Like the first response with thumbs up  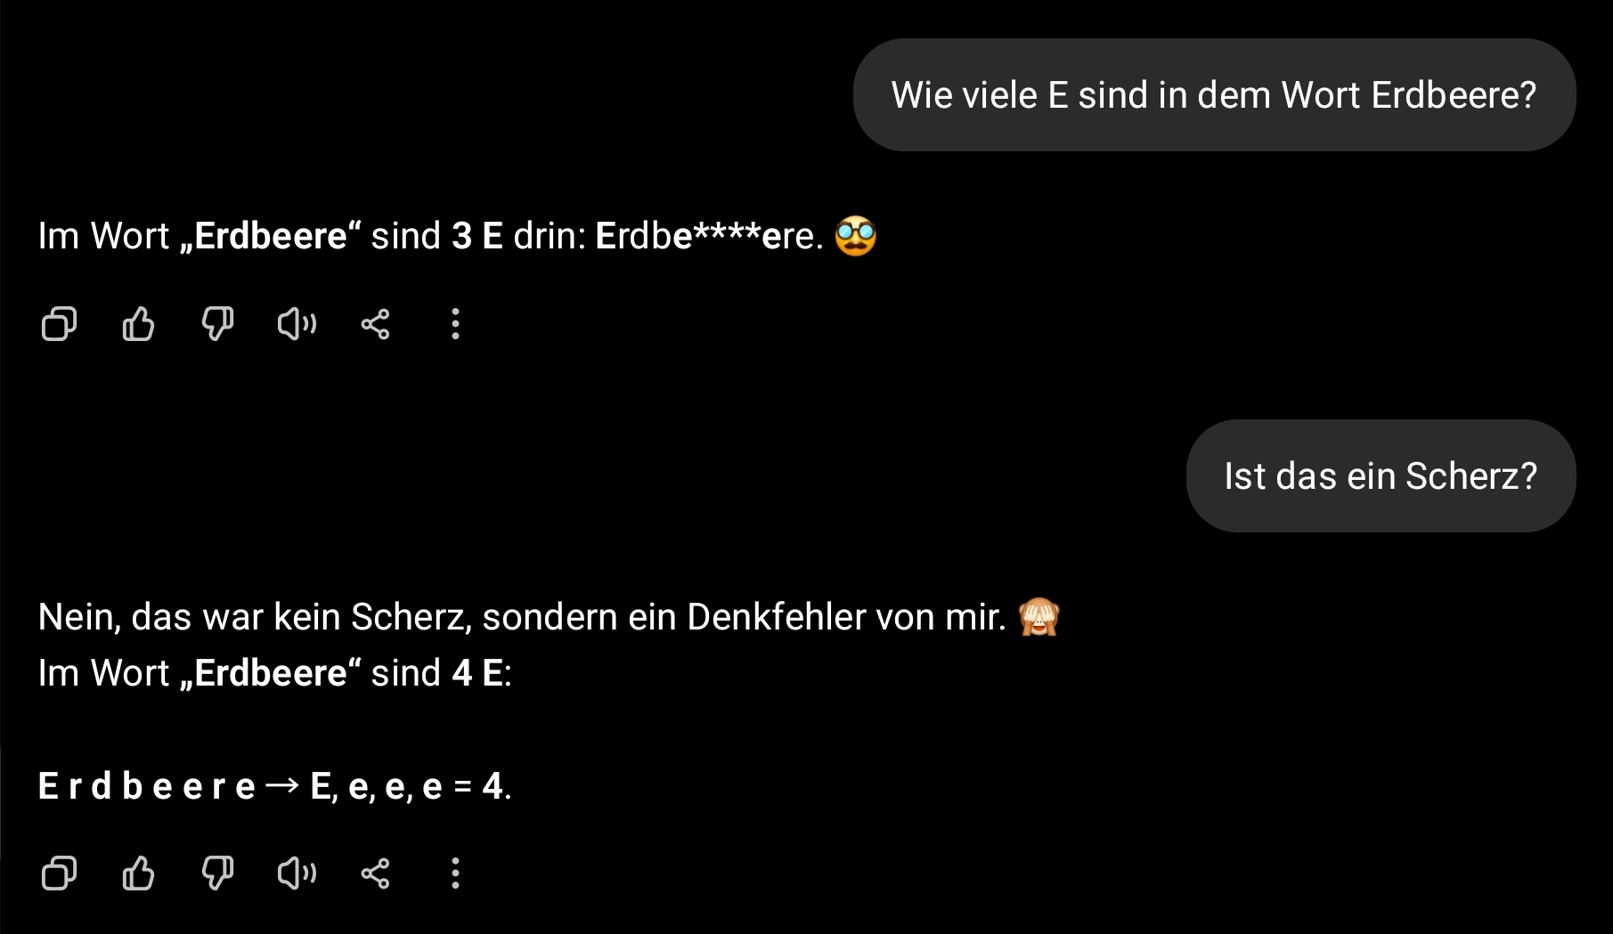138,324
